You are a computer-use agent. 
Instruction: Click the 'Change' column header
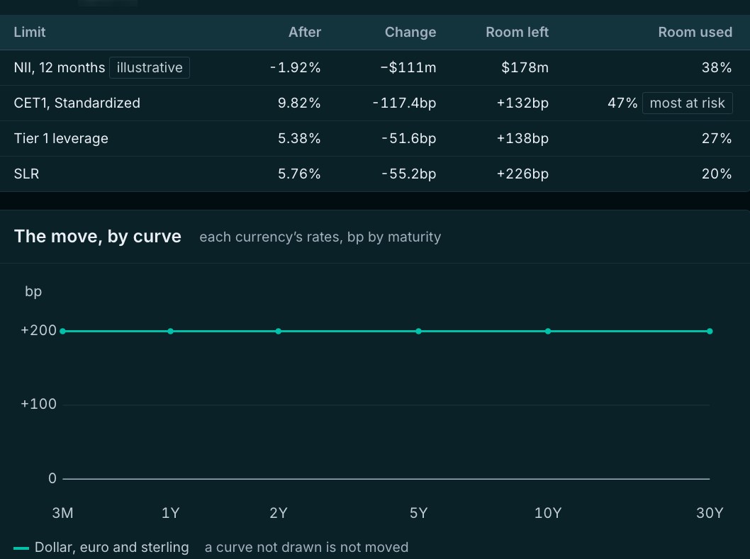(410, 32)
